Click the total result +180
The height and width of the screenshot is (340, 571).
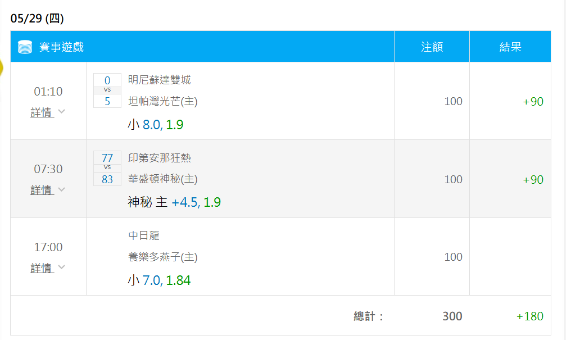click(530, 316)
